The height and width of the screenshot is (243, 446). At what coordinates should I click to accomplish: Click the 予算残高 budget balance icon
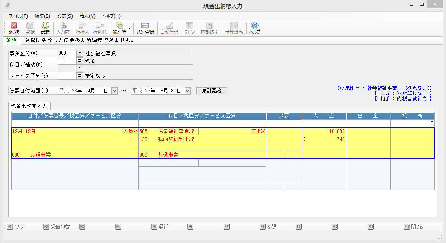(234, 28)
